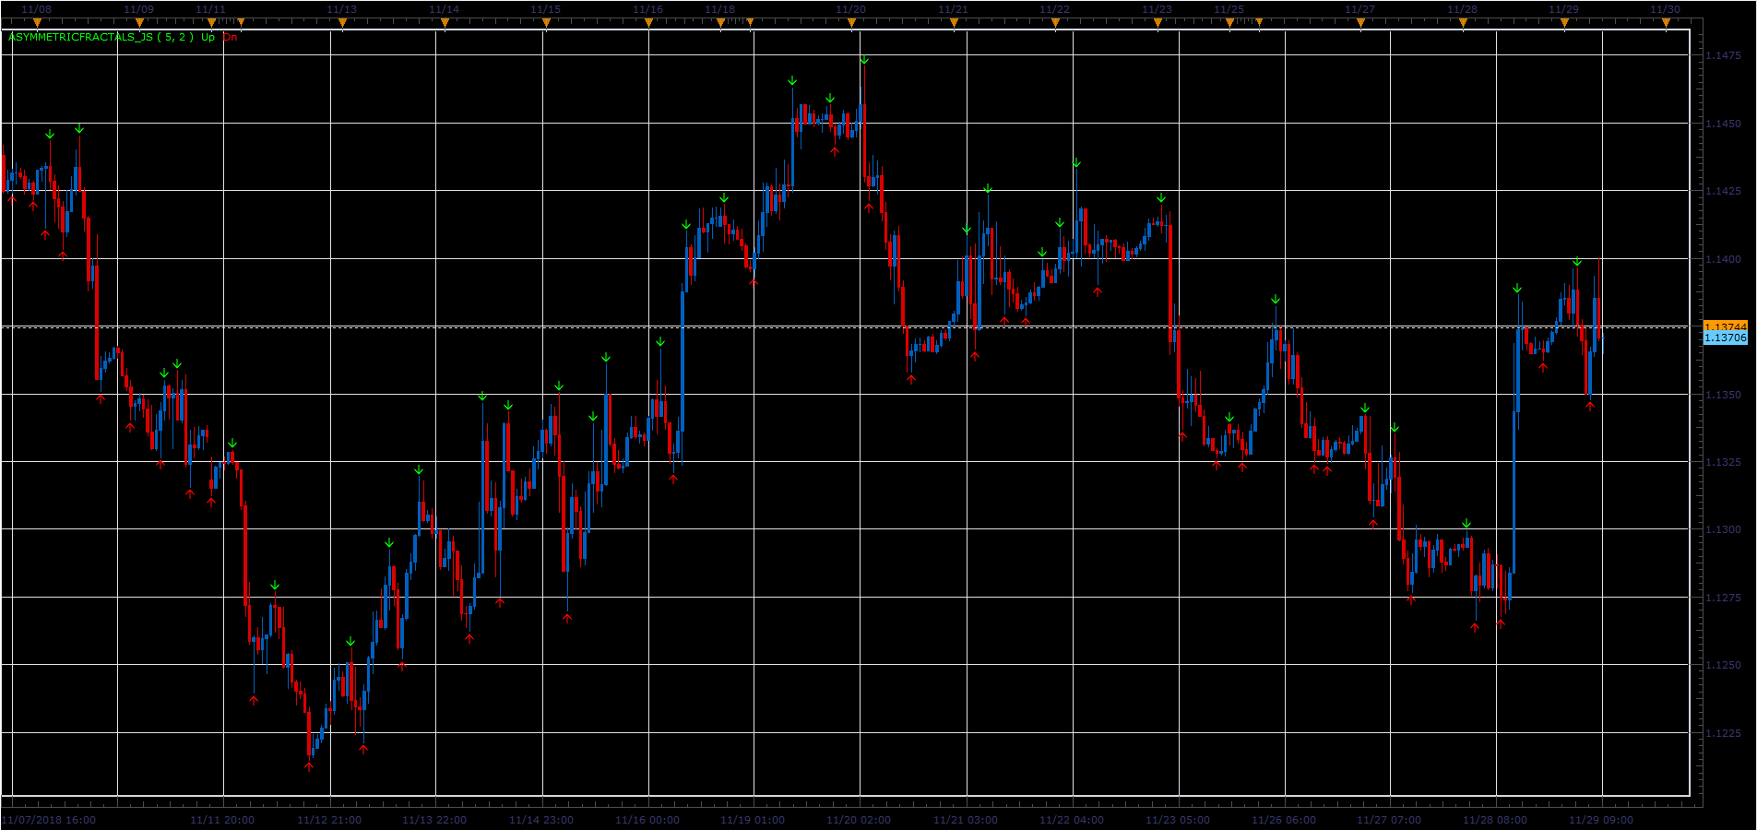Screen dimensions: 1757x830
Task: Click the 11/22 orange triangle marker
Action: coord(1055,22)
